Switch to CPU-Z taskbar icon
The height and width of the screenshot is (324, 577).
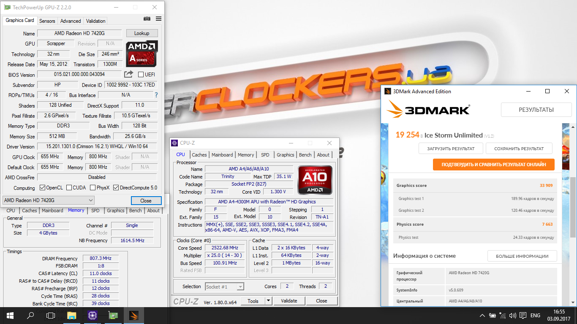93,315
